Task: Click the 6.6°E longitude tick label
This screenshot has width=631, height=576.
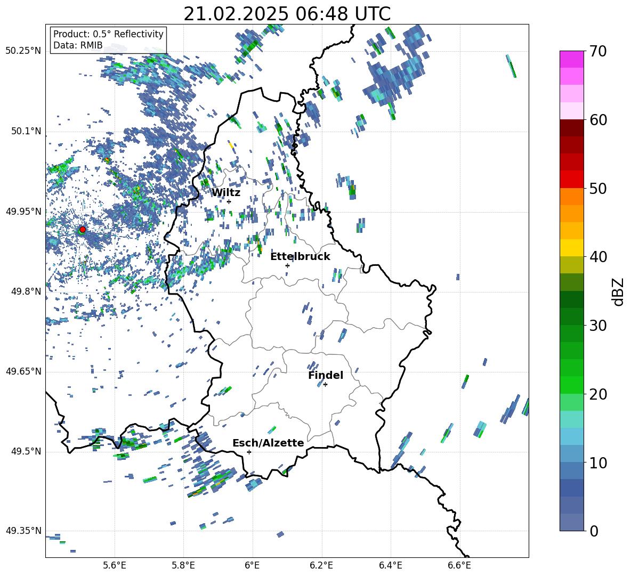Action: coord(459,565)
